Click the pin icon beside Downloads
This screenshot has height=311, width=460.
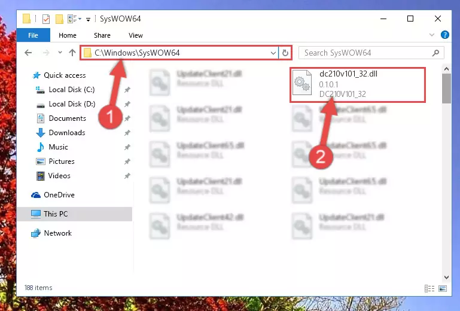coord(127,133)
